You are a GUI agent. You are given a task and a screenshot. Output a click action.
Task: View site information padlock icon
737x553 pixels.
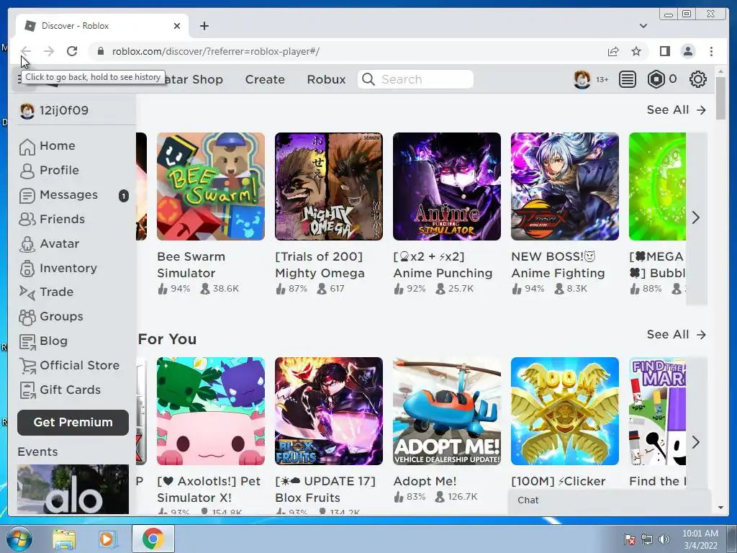click(100, 51)
